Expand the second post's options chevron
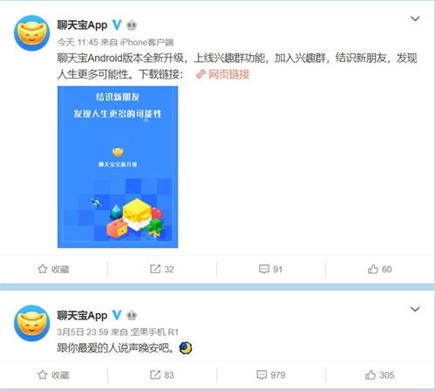Screen dimensions: 435x391 coord(415,309)
